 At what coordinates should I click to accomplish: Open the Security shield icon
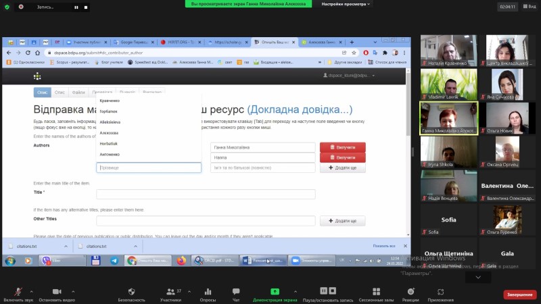[x=131, y=291]
